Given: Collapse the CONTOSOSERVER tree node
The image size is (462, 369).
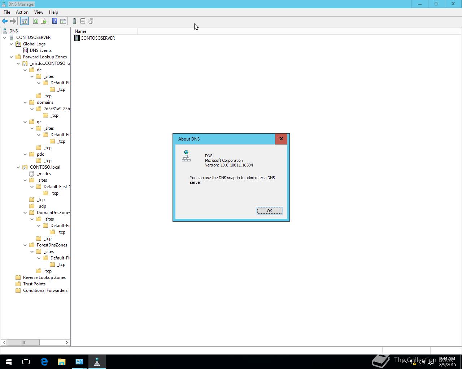Looking at the screenshot, I should point(5,37).
